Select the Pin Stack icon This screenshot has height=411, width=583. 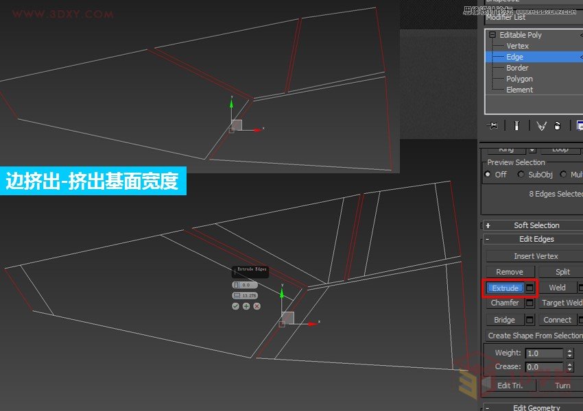(492, 125)
